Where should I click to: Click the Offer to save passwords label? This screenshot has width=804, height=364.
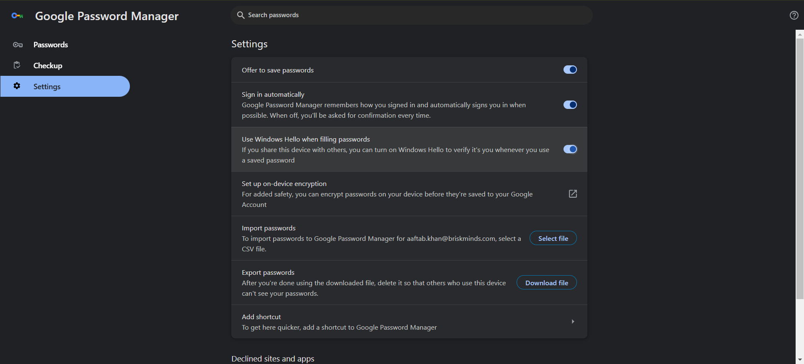coord(278,70)
